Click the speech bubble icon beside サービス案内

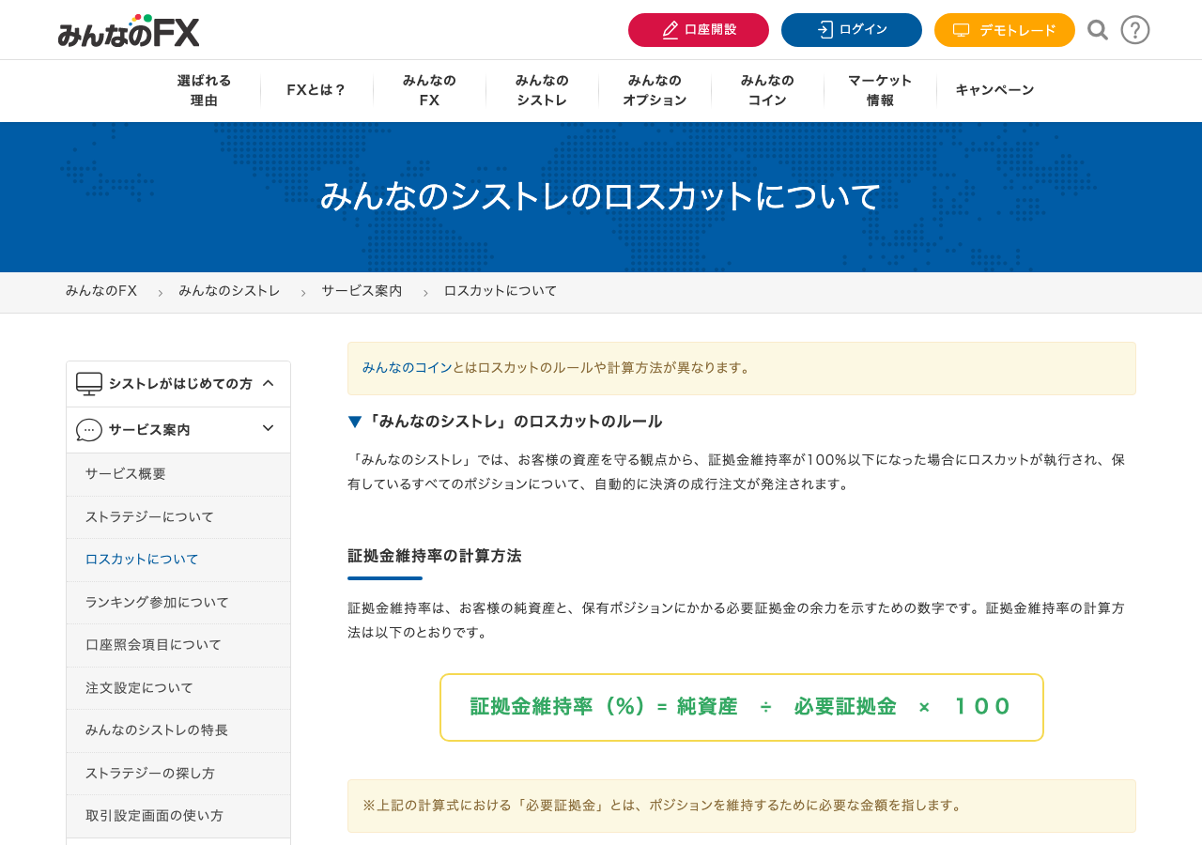pos(89,430)
